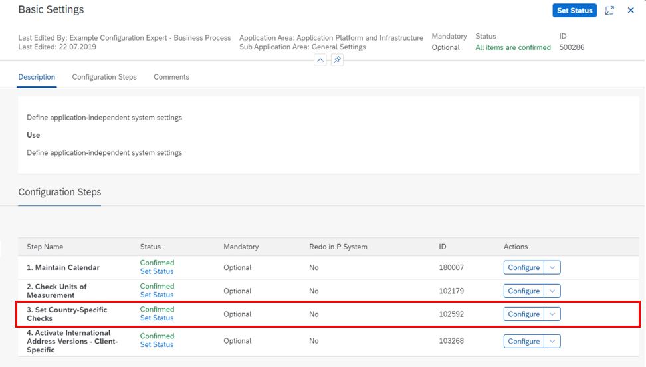Expand dropdown arrow next to Maintain Calendar Configure
This screenshot has width=646, height=367.
pos(552,267)
